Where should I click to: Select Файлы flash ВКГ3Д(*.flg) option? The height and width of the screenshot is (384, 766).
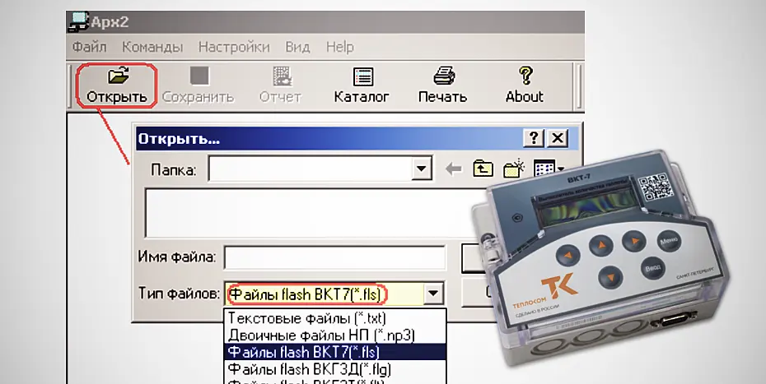[x=334, y=368]
